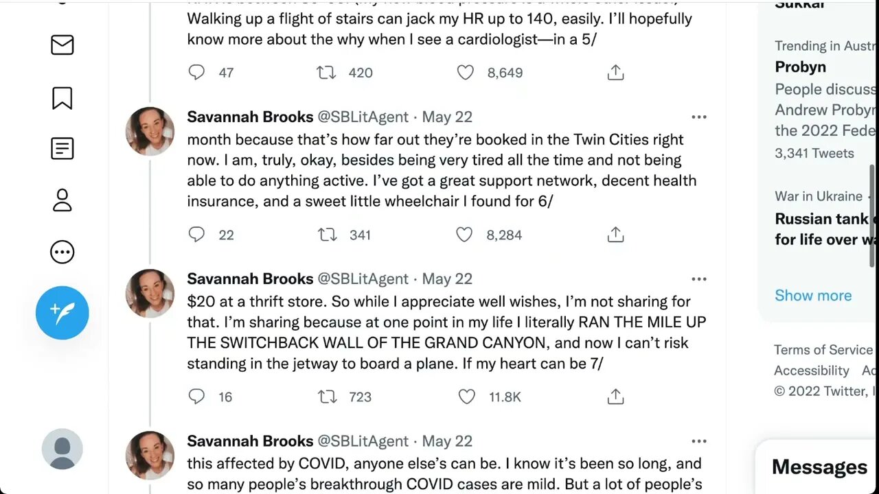Open the Messages drawer tab

pos(819,467)
